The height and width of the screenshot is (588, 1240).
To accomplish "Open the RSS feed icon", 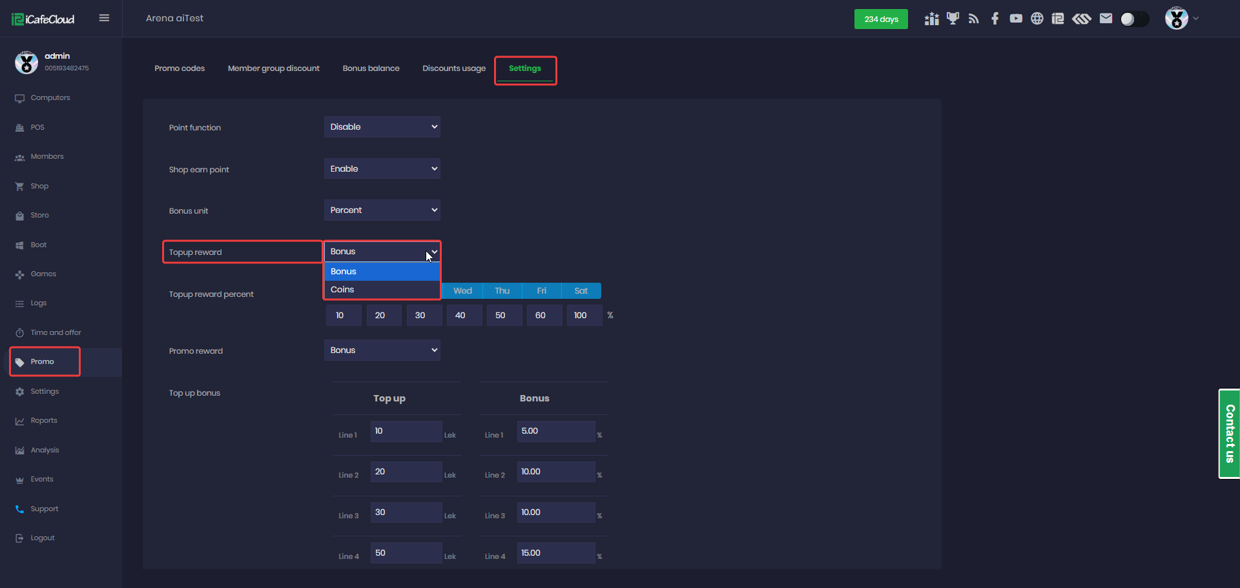I will pos(974,19).
